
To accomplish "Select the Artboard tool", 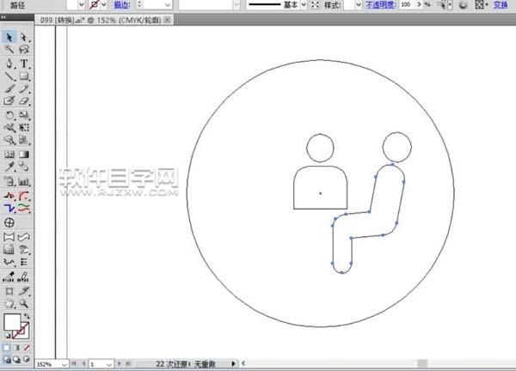I will click(x=9, y=291).
